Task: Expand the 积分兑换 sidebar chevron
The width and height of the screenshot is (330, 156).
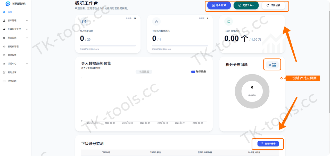Action: coord(27,38)
